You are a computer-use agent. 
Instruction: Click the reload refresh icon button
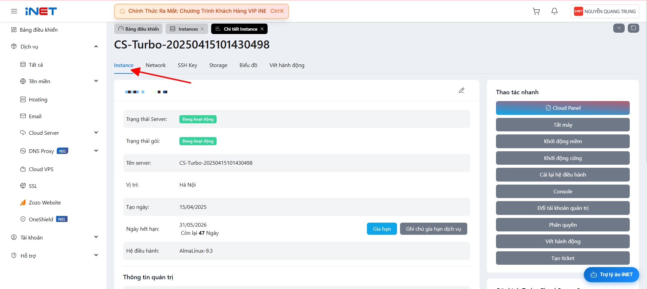[x=633, y=28]
